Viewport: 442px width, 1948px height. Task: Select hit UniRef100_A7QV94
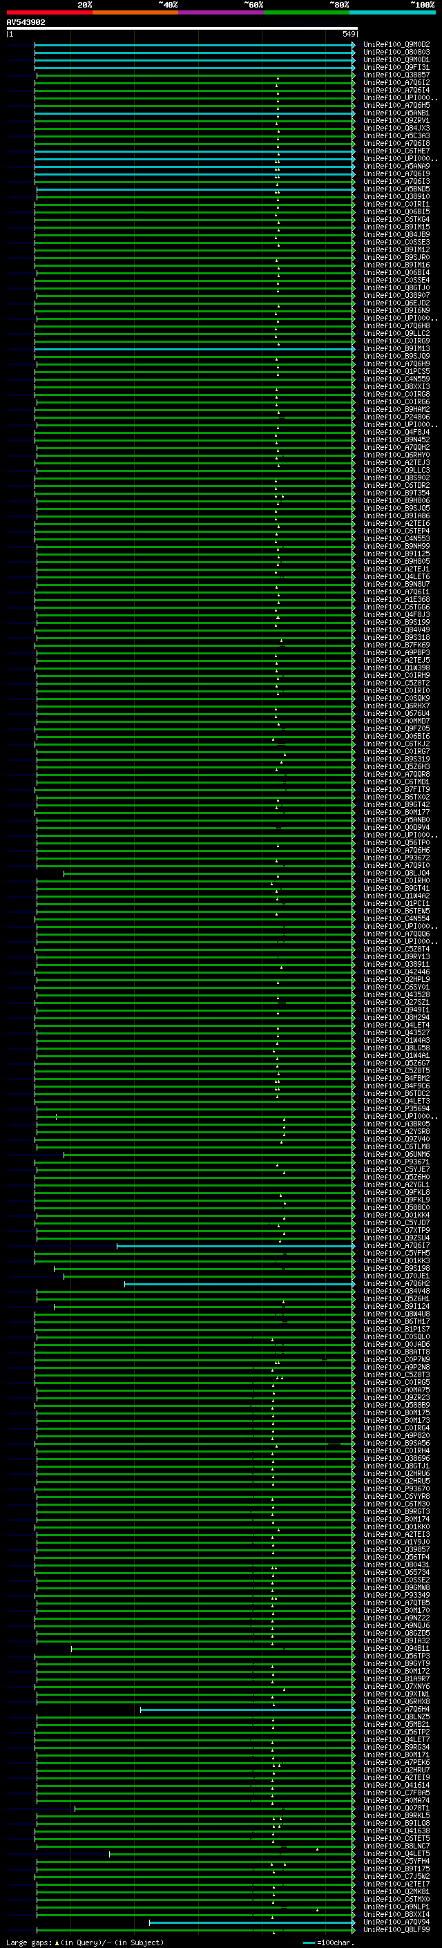pyautogui.click(x=396, y=1922)
